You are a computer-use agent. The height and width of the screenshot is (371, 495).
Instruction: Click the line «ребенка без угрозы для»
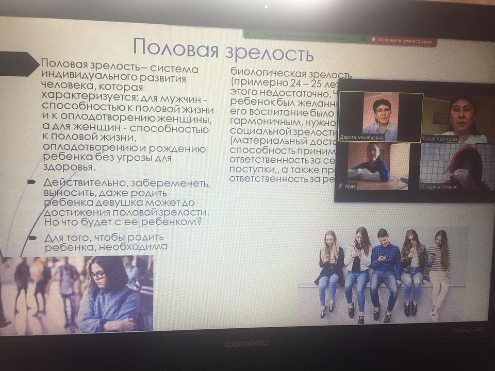pyautogui.click(x=107, y=157)
